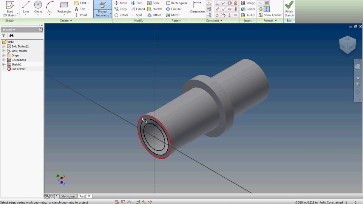
Task: Expand the Origin folder node
Action: (x=3, y=55)
